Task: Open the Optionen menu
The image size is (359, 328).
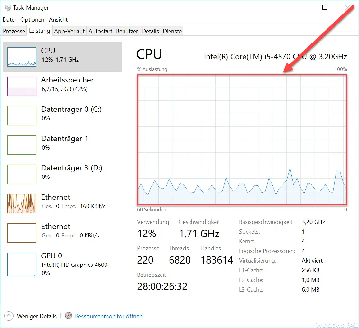Action: pos(32,19)
